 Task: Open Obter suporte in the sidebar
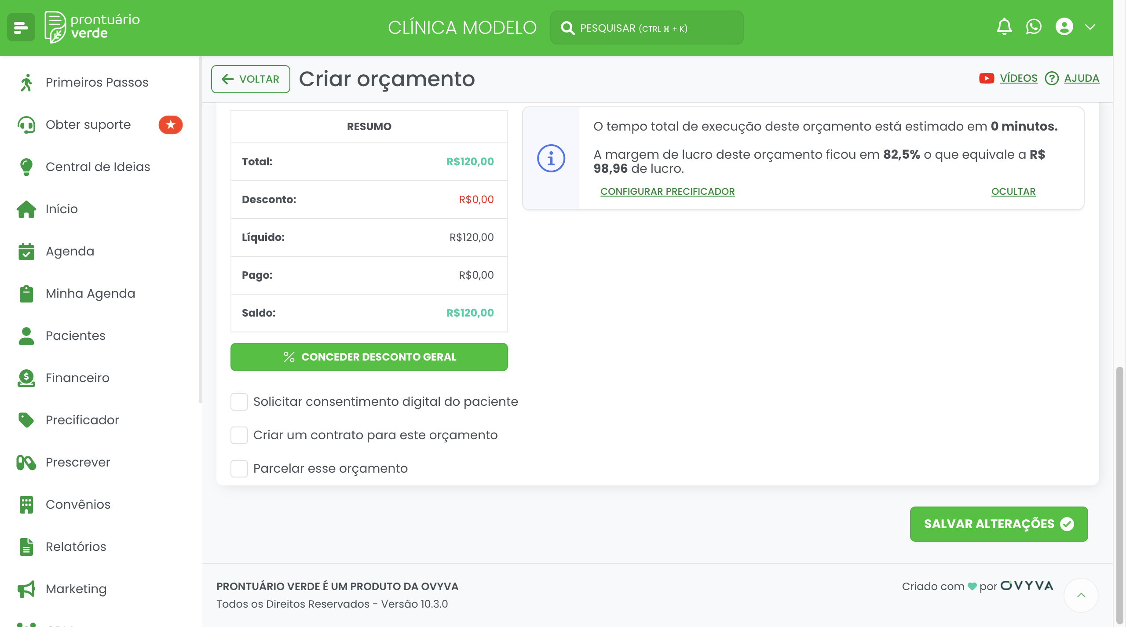(x=88, y=124)
